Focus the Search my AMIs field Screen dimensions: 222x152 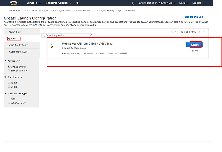[68, 35]
